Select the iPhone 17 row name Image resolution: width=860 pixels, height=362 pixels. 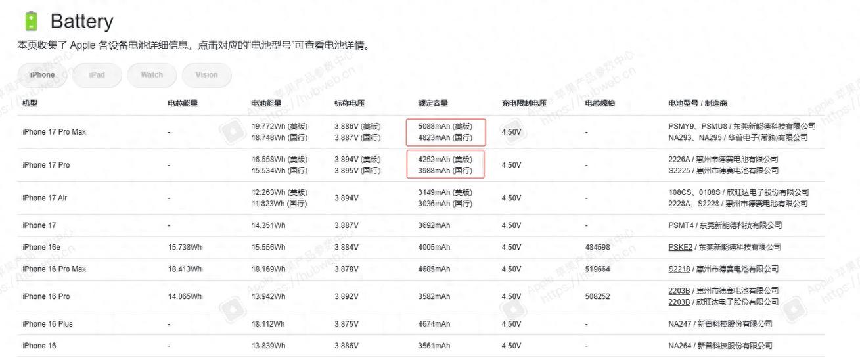point(39,225)
